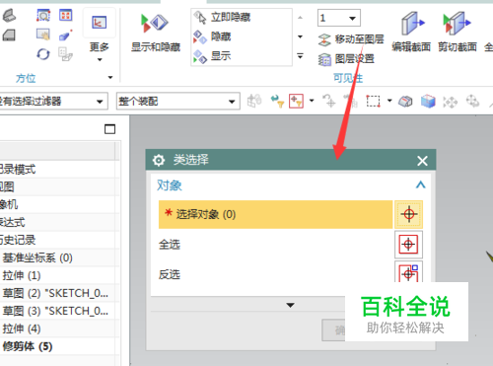This screenshot has height=366, width=493.
Task: Click the Show and Hide (显示和隐藏) icon
Action: click(155, 24)
